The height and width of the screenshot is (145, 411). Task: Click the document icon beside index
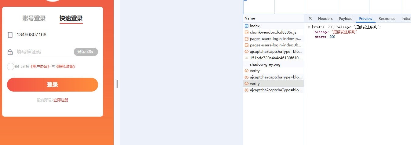pyautogui.click(x=247, y=26)
